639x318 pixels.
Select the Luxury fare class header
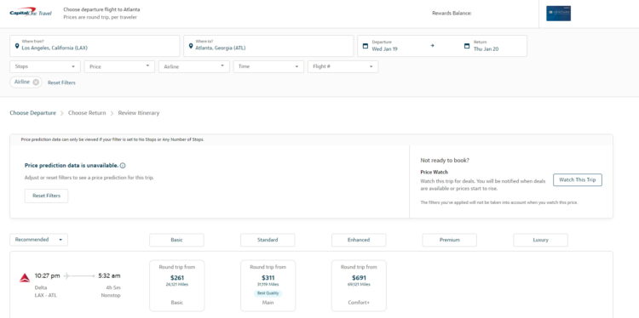click(x=540, y=240)
